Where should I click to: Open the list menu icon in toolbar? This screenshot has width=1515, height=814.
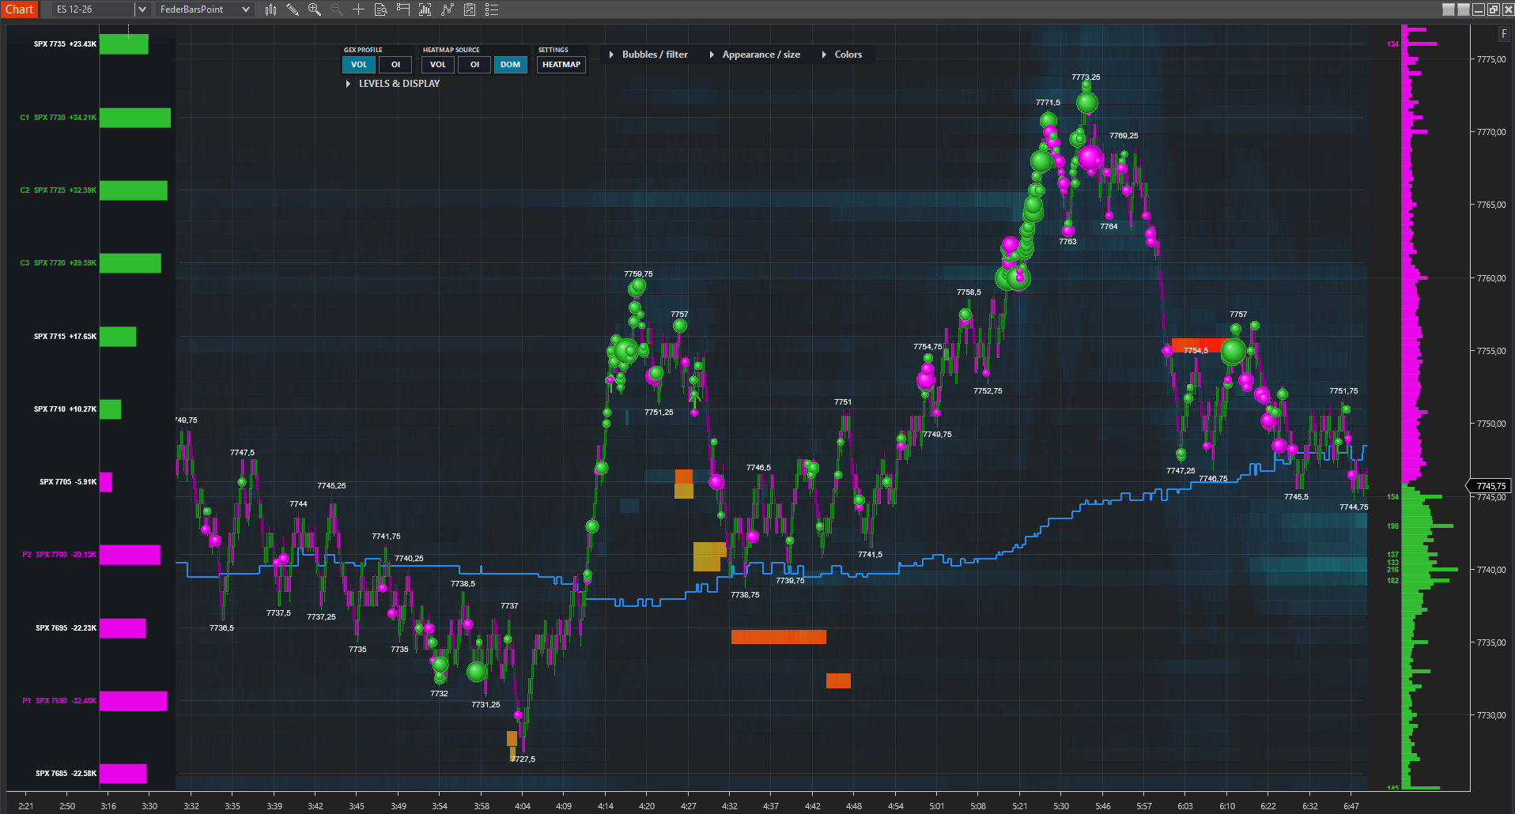tap(492, 9)
